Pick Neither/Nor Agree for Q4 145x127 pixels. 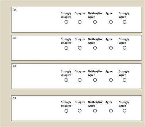click(95, 111)
